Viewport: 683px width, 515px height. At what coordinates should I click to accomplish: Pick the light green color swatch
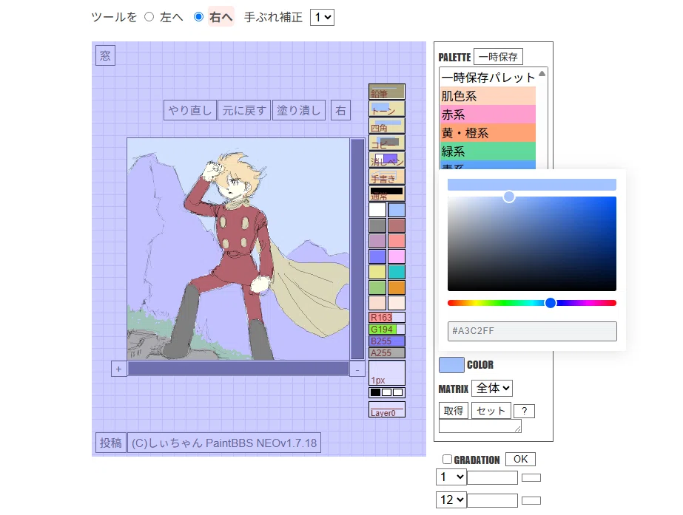pyautogui.click(x=377, y=287)
